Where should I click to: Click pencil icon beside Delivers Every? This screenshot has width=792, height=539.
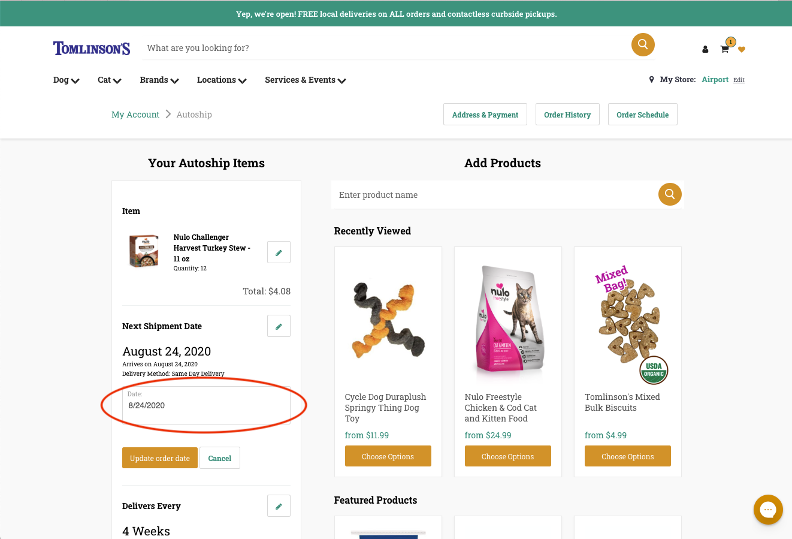(279, 506)
